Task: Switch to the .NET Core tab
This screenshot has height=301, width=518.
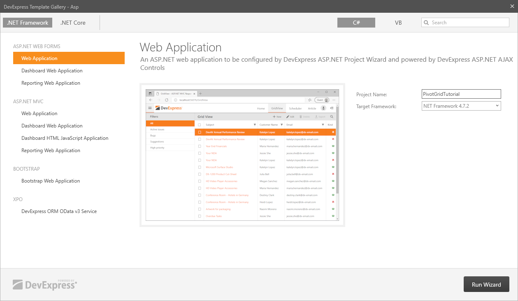Action: coord(73,23)
